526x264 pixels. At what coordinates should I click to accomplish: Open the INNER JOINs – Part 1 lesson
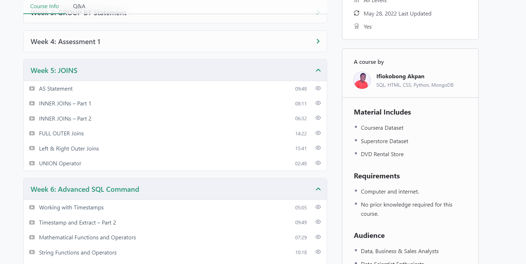(65, 104)
